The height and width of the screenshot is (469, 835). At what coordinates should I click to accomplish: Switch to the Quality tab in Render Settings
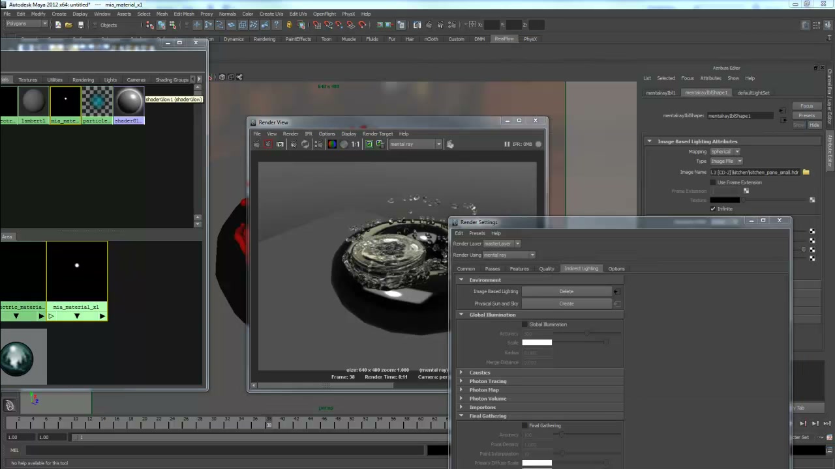[x=547, y=268]
